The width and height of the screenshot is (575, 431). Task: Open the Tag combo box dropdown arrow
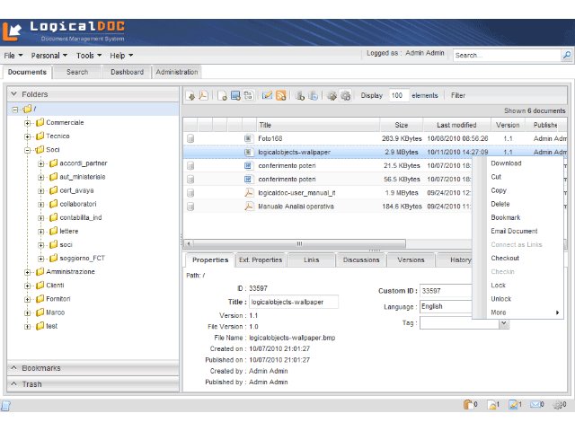(x=504, y=323)
